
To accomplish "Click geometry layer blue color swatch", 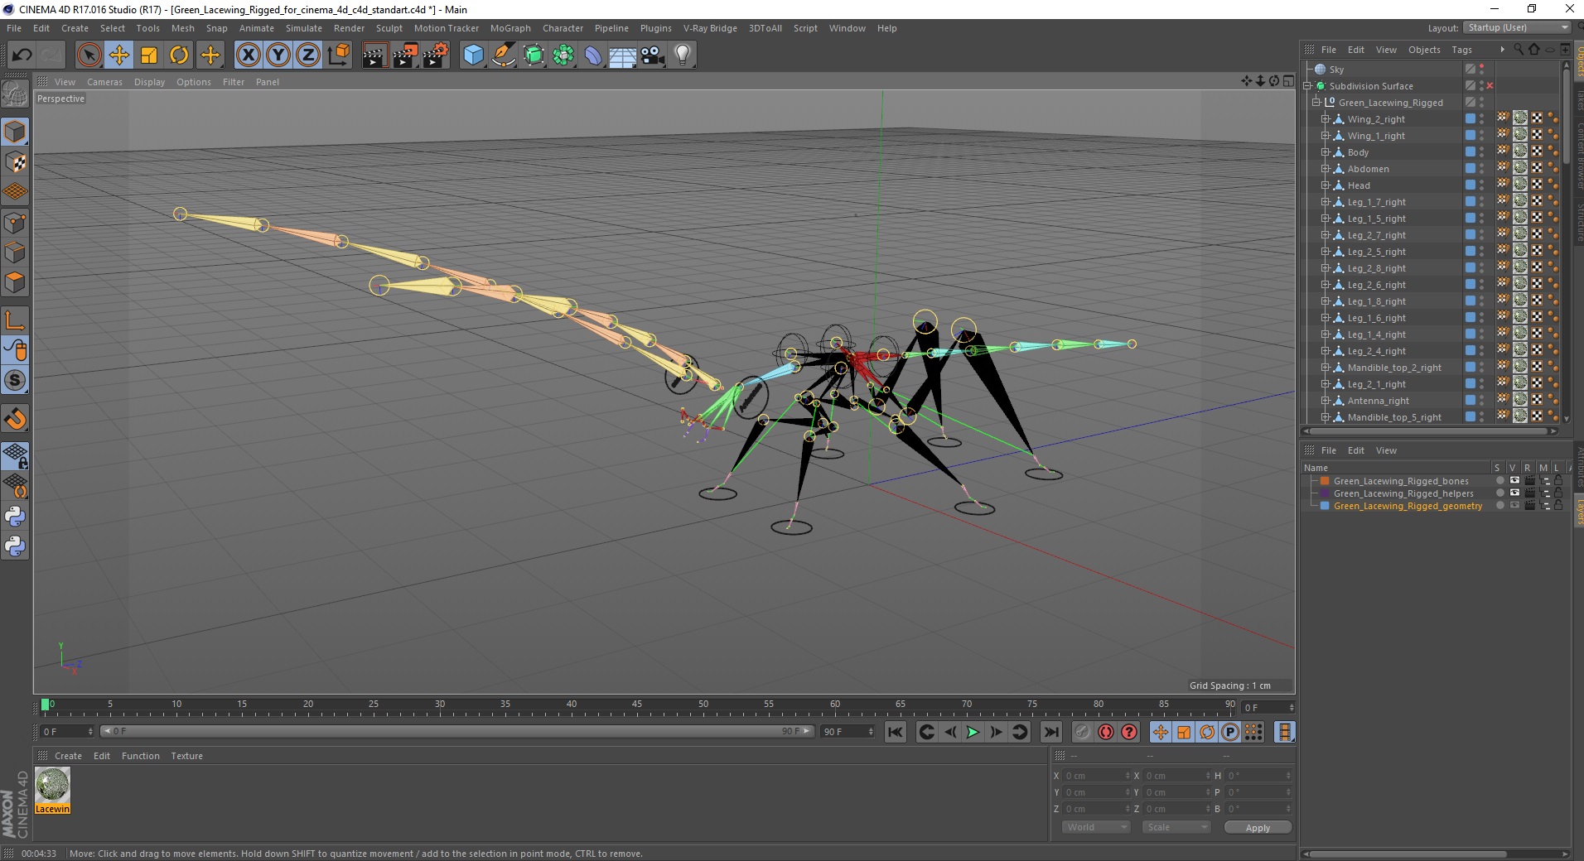I will pyautogui.click(x=1325, y=506).
